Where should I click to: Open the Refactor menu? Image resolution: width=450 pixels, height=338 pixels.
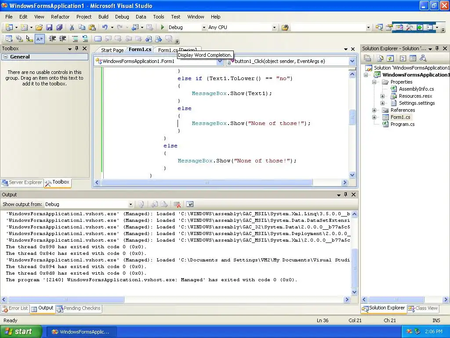pyautogui.click(x=60, y=17)
